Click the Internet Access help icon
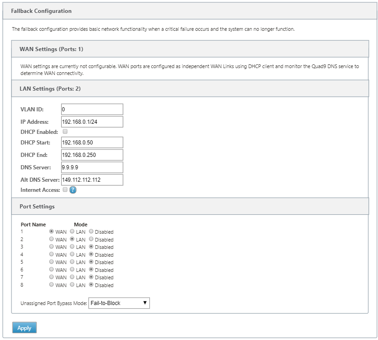 point(73,190)
